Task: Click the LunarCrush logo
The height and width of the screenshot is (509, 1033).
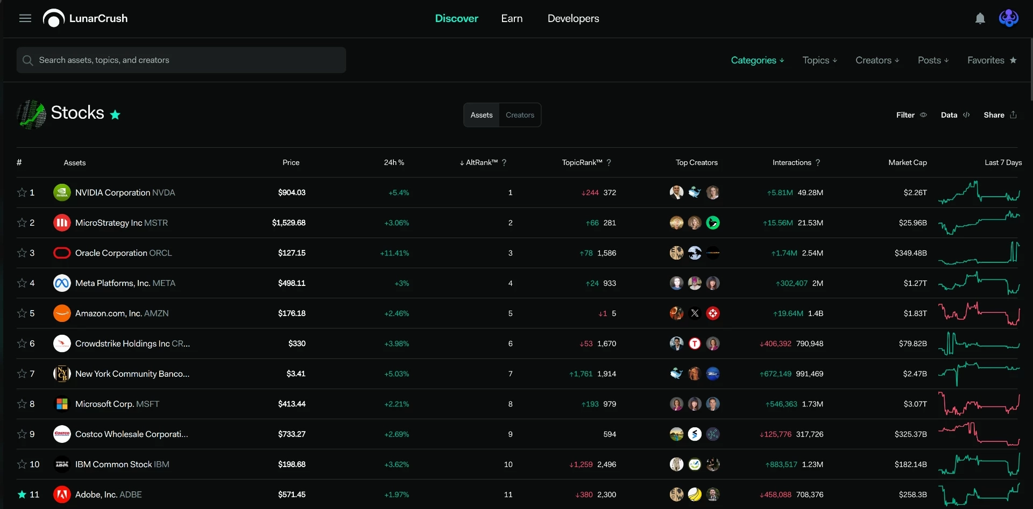Action: 85,18
